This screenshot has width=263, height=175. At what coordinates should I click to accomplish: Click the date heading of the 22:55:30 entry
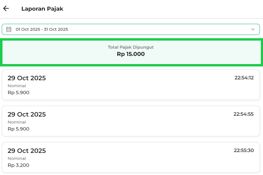(x=27, y=151)
